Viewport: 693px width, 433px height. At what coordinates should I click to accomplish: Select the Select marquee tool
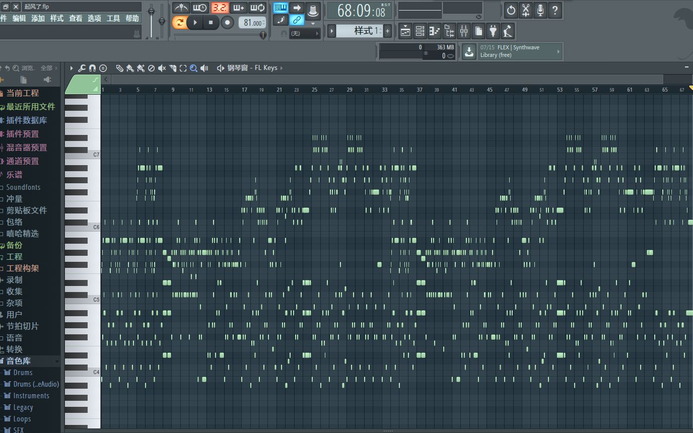pyautogui.click(x=183, y=68)
